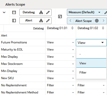107x95 pixels.
Task: Open No Replenishment dropdown under Databag 01.02
Action: [x=104, y=86]
